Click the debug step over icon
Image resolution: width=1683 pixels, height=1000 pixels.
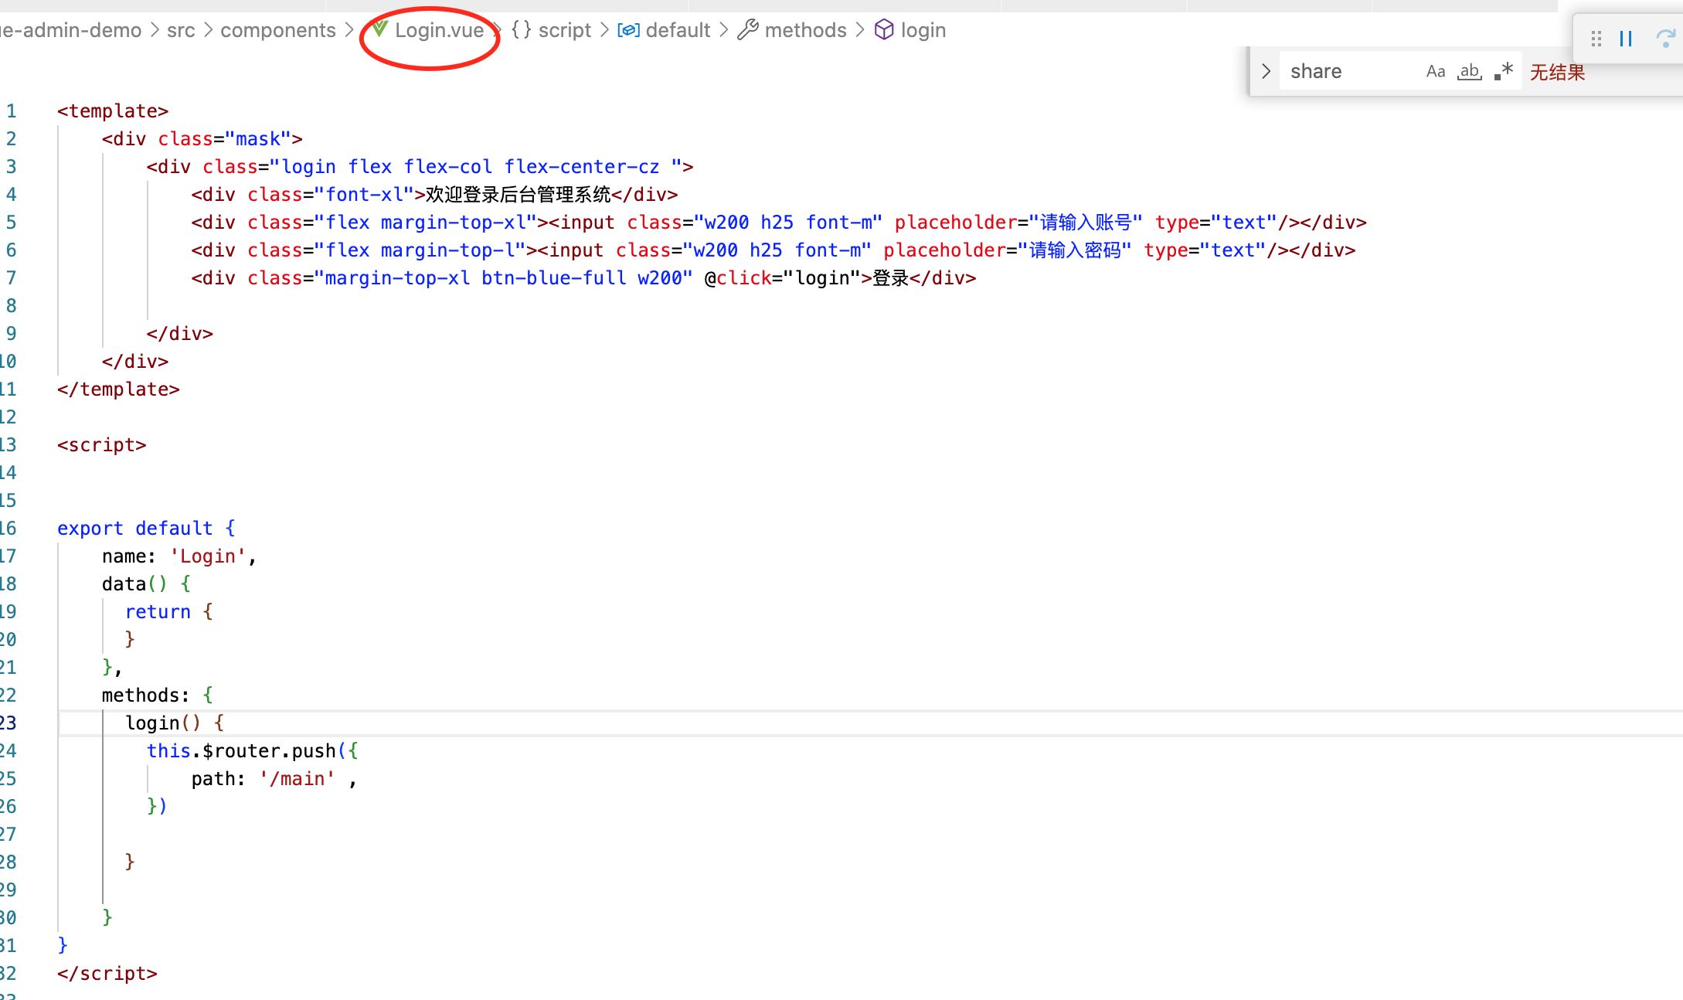click(1665, 39)
